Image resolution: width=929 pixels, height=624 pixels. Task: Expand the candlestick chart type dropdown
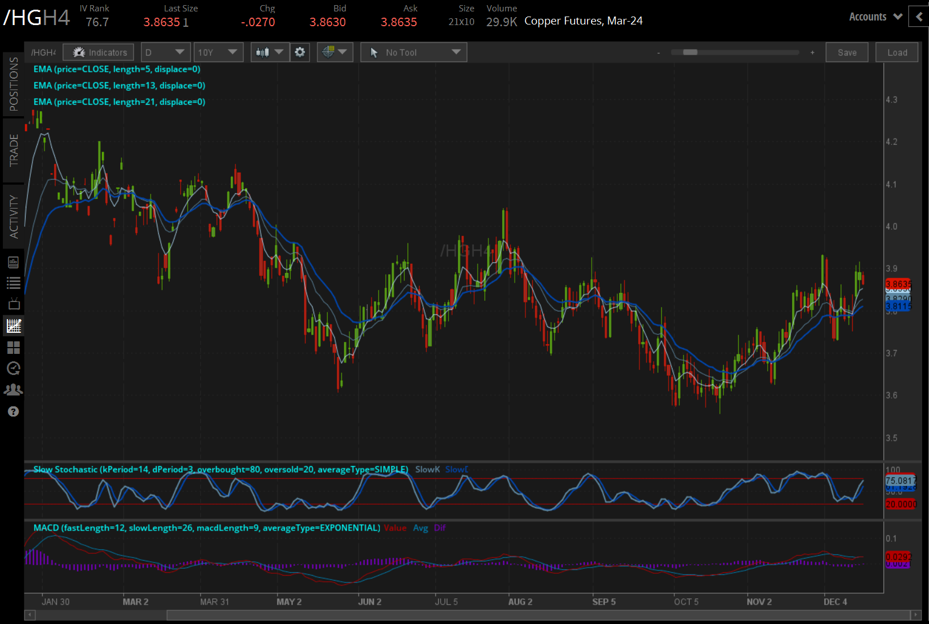tap(269, 52)
